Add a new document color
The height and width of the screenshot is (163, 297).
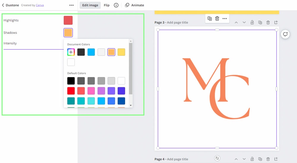71,52
